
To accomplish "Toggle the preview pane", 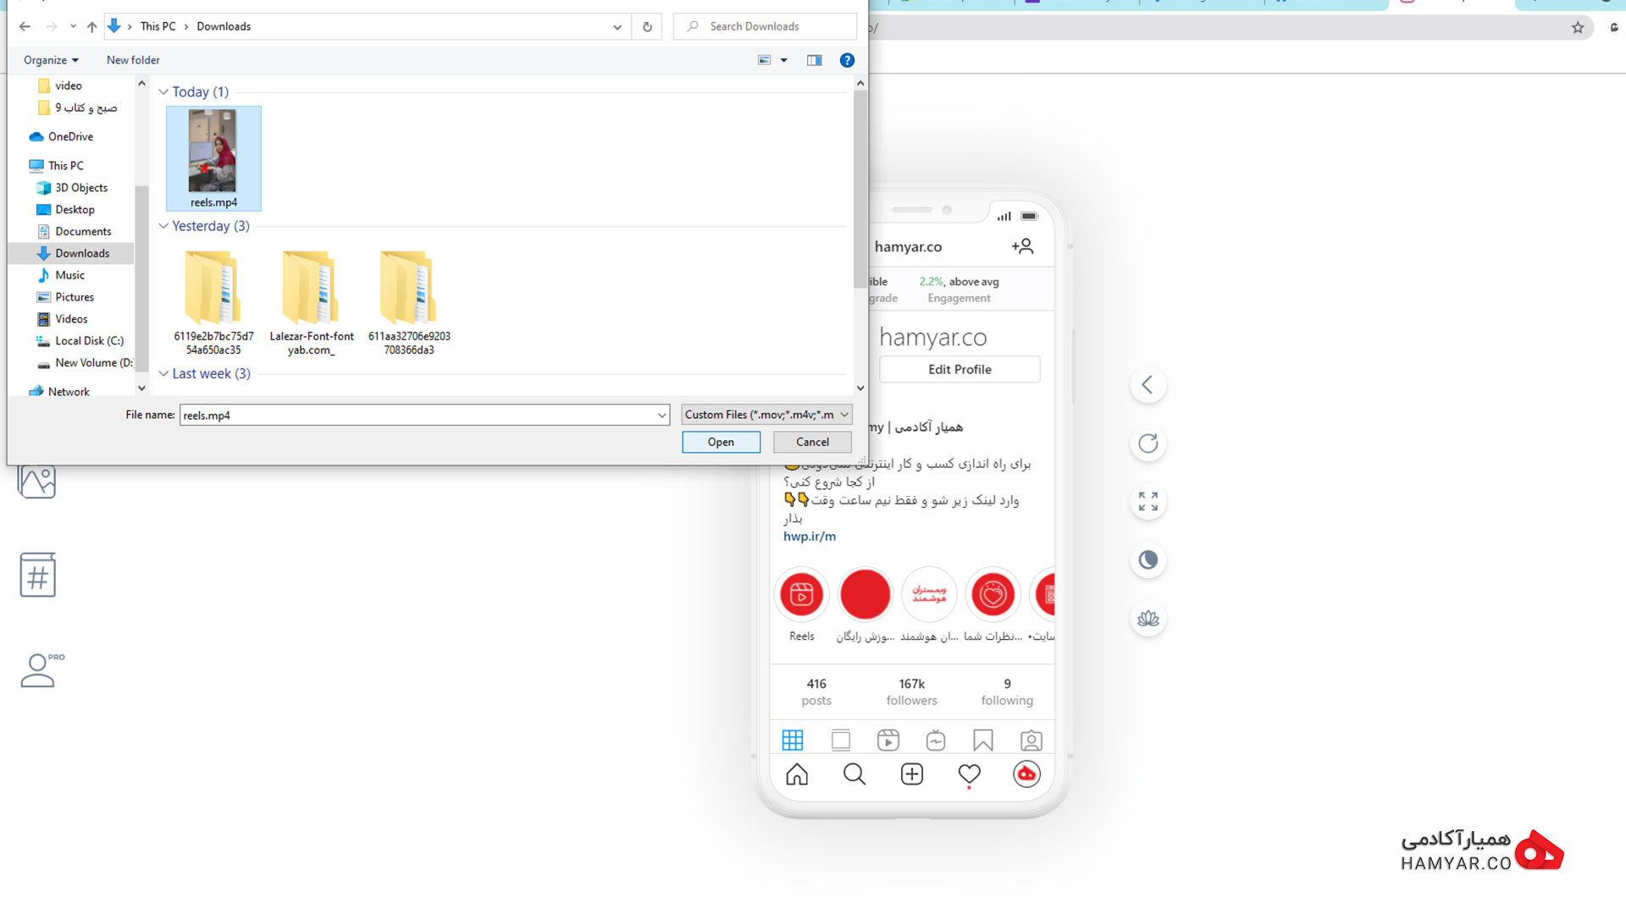I will [x=814, y=60].
